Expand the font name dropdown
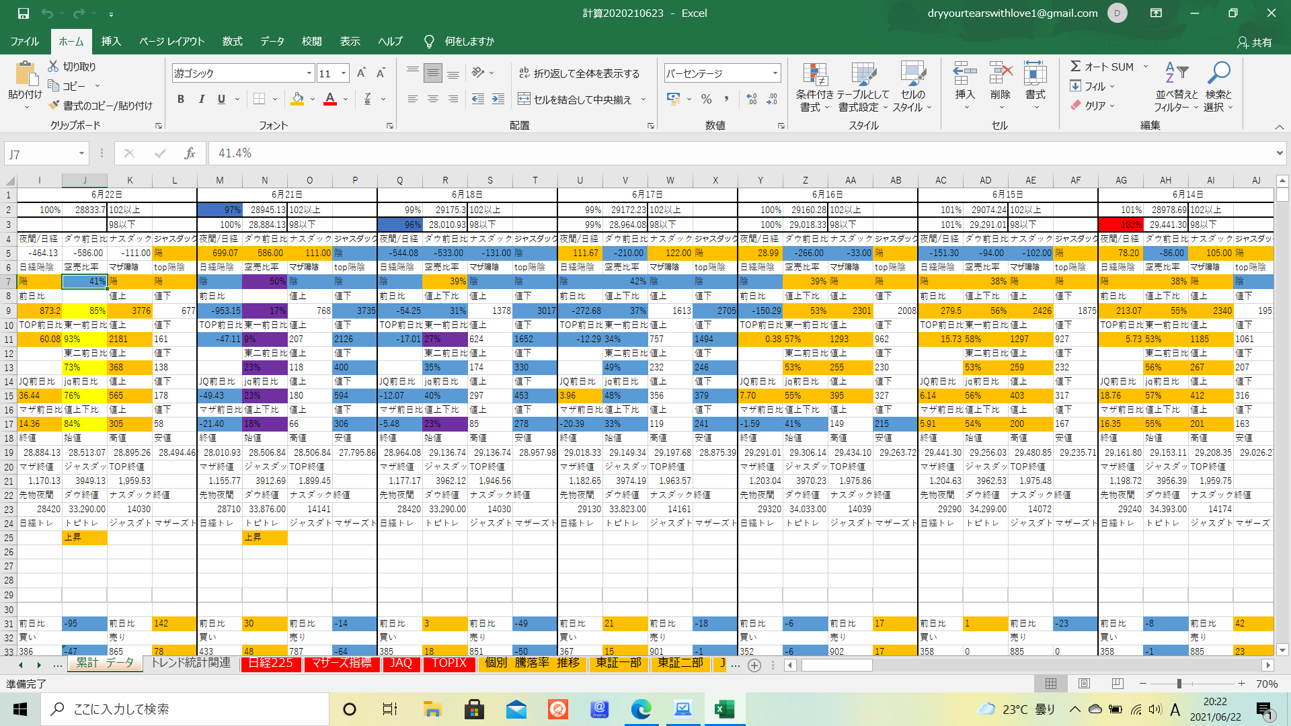Image resolution: width=1291 pixels, height=726 pixels. (309, 73)
